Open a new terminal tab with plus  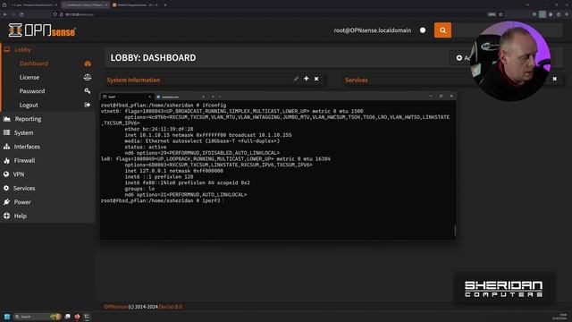(213, 97)
